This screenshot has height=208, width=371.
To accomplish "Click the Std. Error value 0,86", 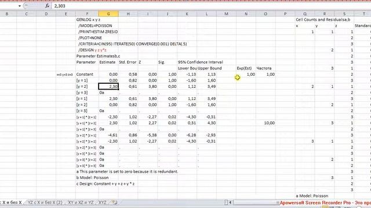I will pyautogui.click(x=133, y=135).
